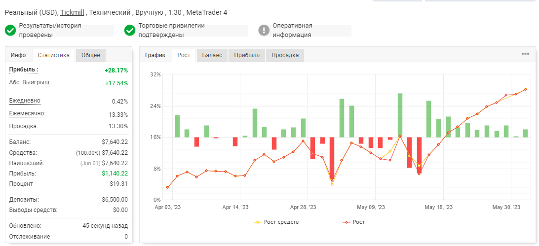Click the green checkmark for verified results history
This screenshot has width=539, height=246.
pyautogui.click(x=10, y=30)
